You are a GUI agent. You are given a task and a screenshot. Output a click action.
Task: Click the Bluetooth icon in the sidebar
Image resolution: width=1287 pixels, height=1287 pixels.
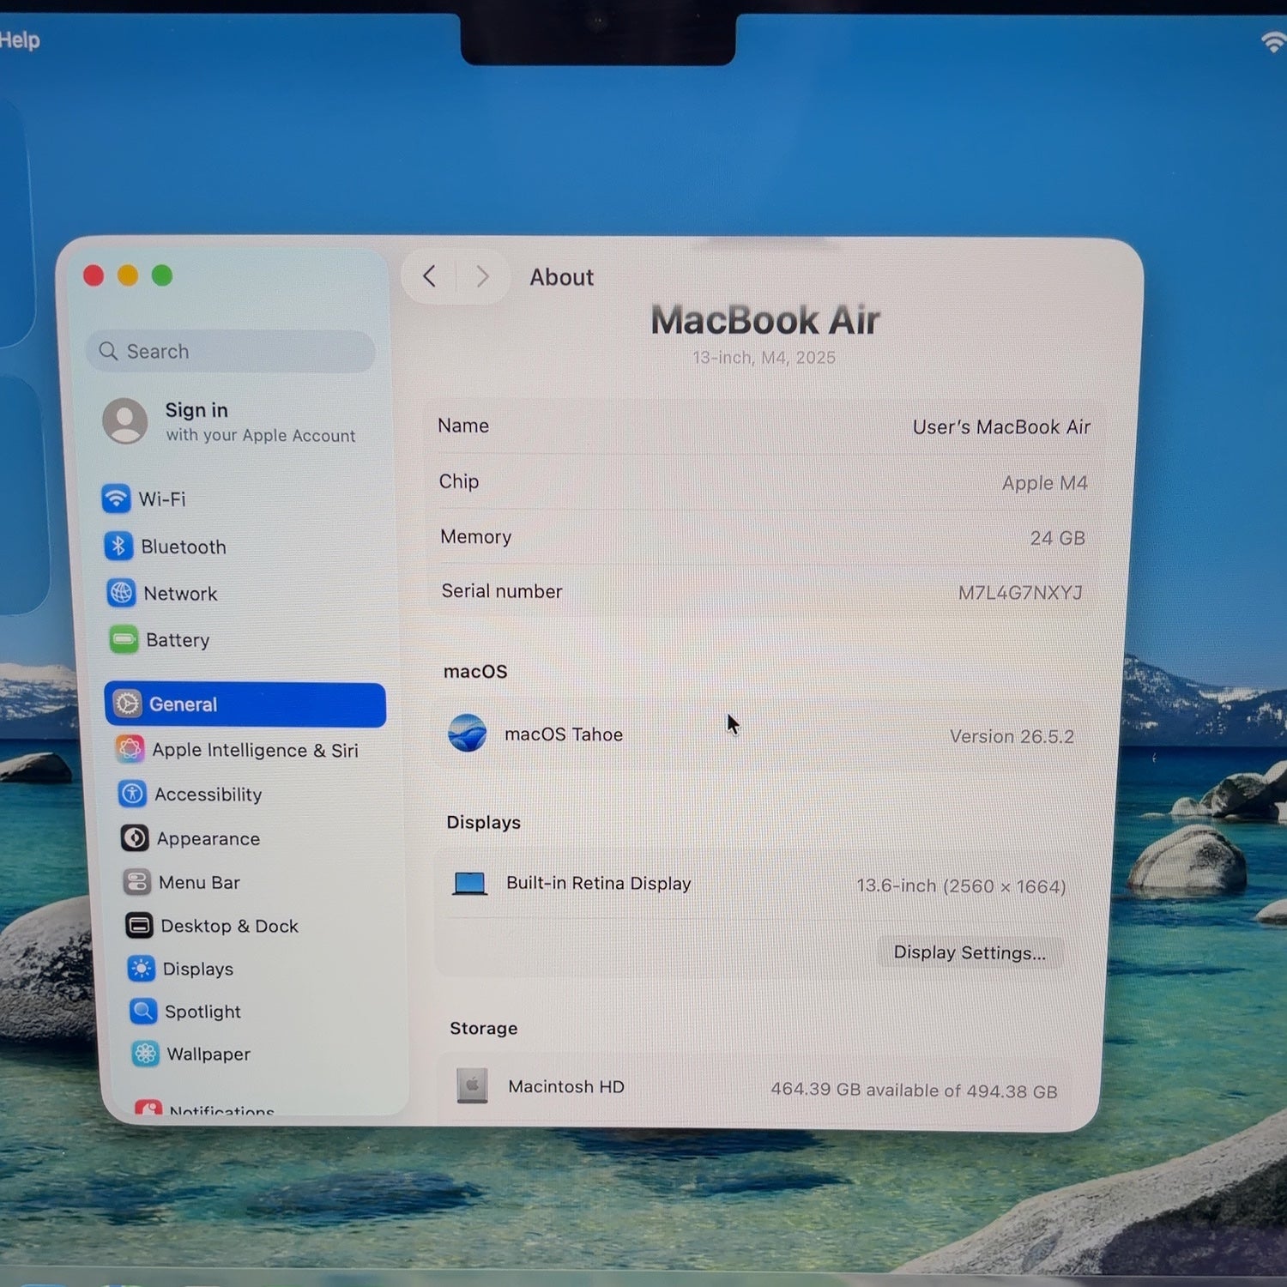(x=118, y=546)
